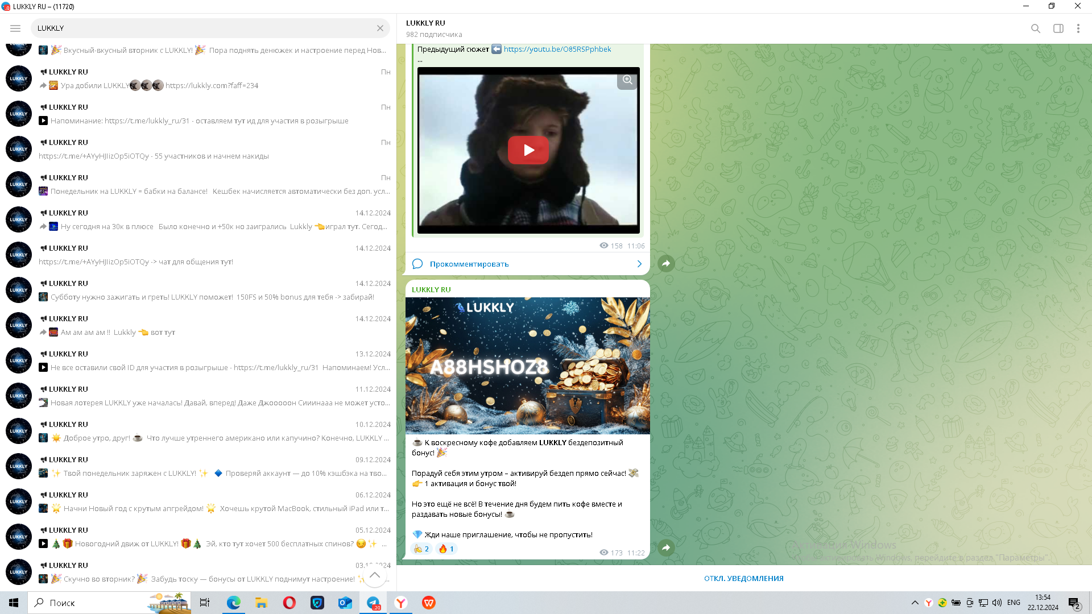Open the Telegram taskbar icon
Viewport: 1092px width, 614px height.
coord(373,603)
